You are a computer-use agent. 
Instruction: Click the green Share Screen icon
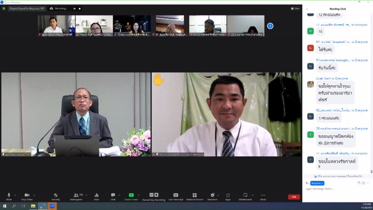click(x=131, y=195)
